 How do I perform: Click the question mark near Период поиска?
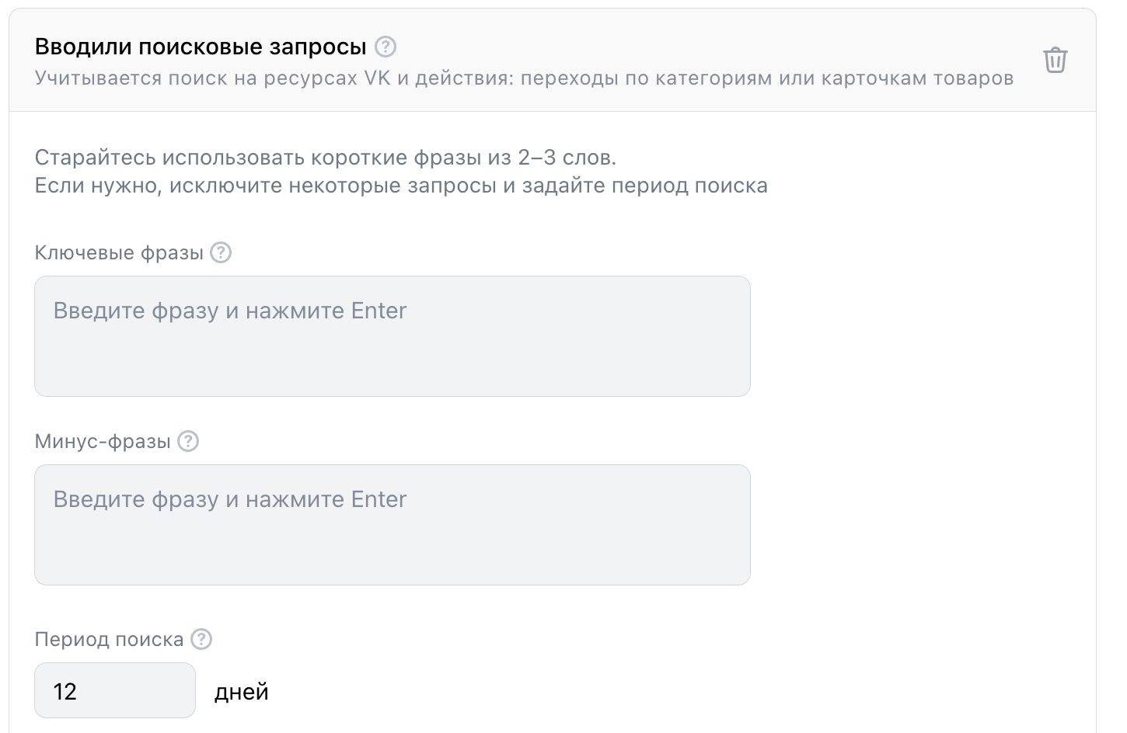(x=201, y=638)
